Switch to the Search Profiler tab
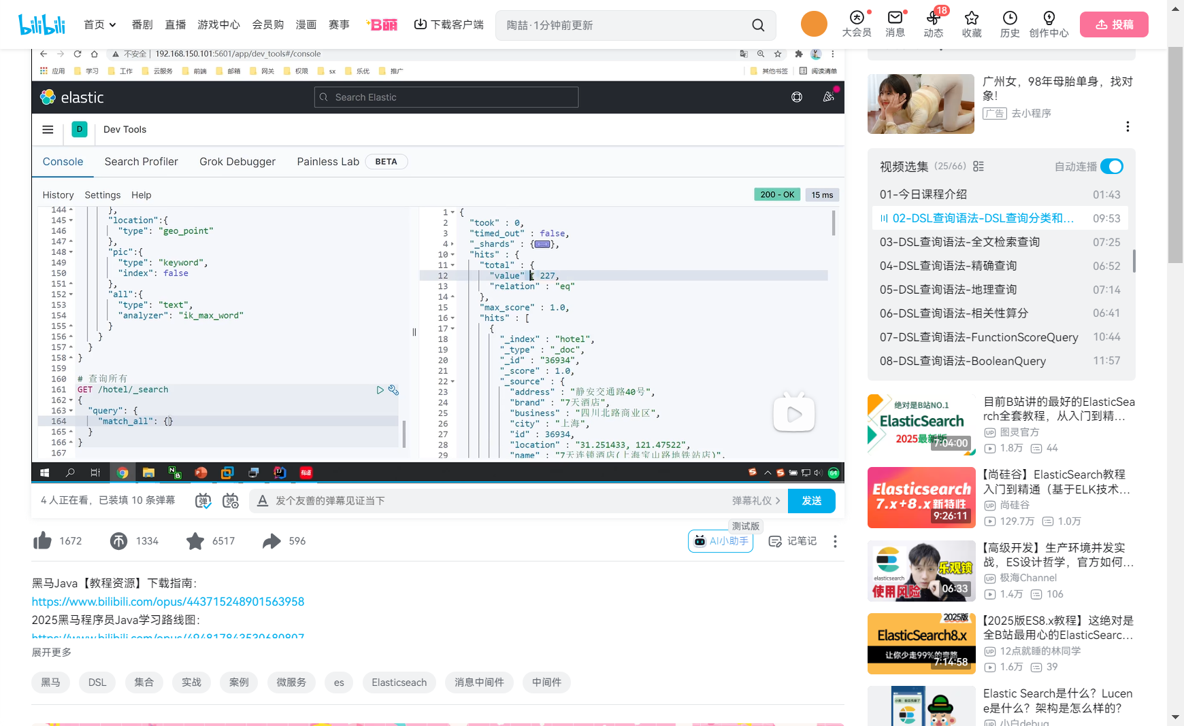This screenshot has width=1184, height=726. pyautogui.click(x=141, y=161)
